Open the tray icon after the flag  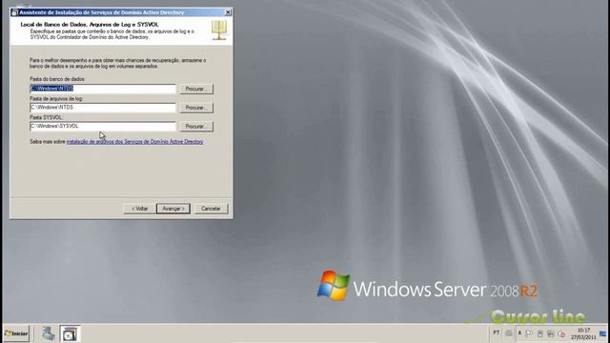540,333
